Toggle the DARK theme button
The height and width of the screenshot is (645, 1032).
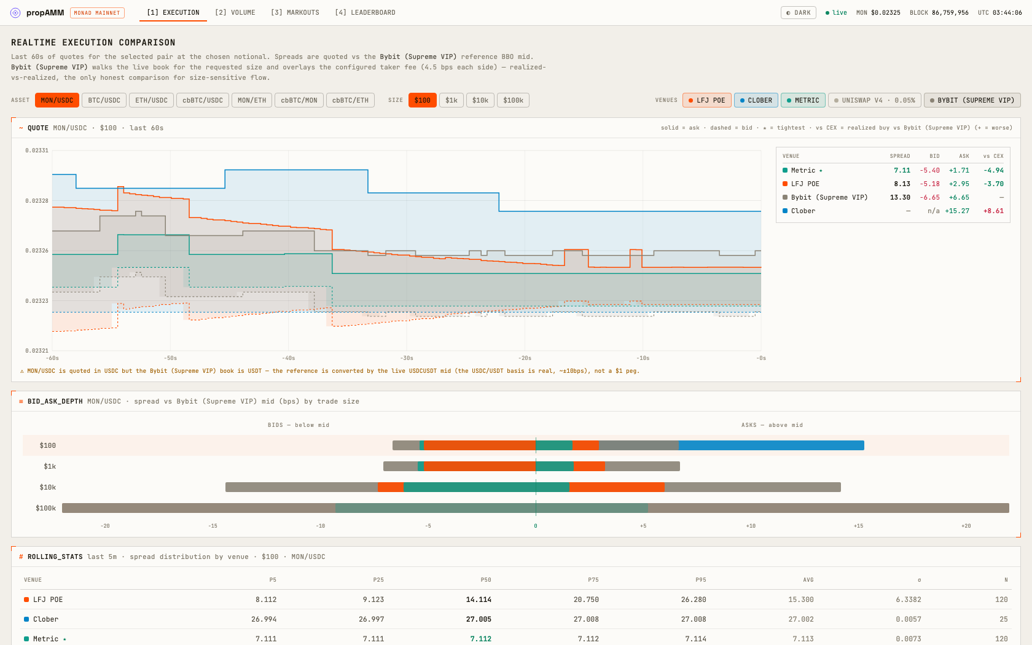[799, 12]
